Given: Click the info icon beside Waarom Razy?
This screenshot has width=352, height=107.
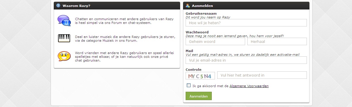Looking at the screenshot, I should coord(58,5).
